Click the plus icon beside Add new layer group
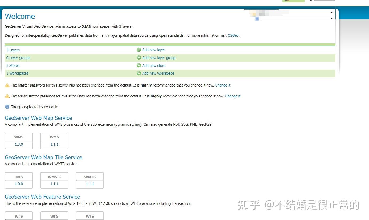Screen dimensions: 369x220 (x=139, y=58)
